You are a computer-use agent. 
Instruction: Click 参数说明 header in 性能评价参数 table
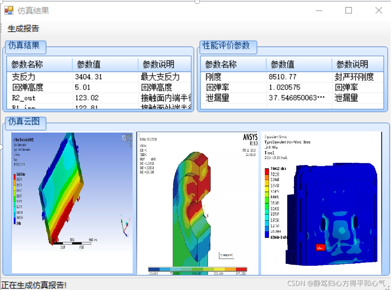tap(358, 64)
